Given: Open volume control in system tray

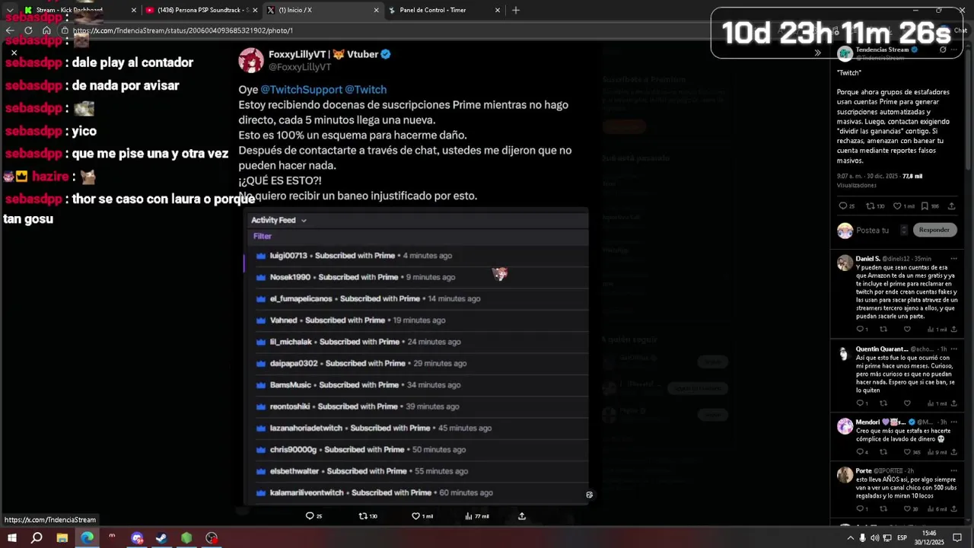Looking at the screenshot, I should (x=875, y=538).
